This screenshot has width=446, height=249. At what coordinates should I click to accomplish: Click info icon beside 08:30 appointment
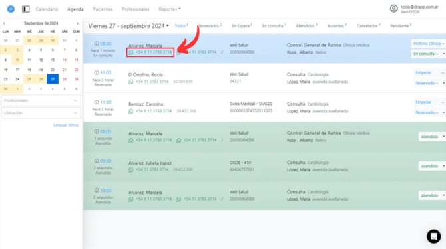click(x=97, y=44)
